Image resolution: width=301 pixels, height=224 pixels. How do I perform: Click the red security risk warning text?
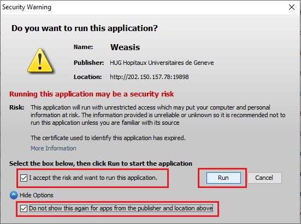coord(92,94)
